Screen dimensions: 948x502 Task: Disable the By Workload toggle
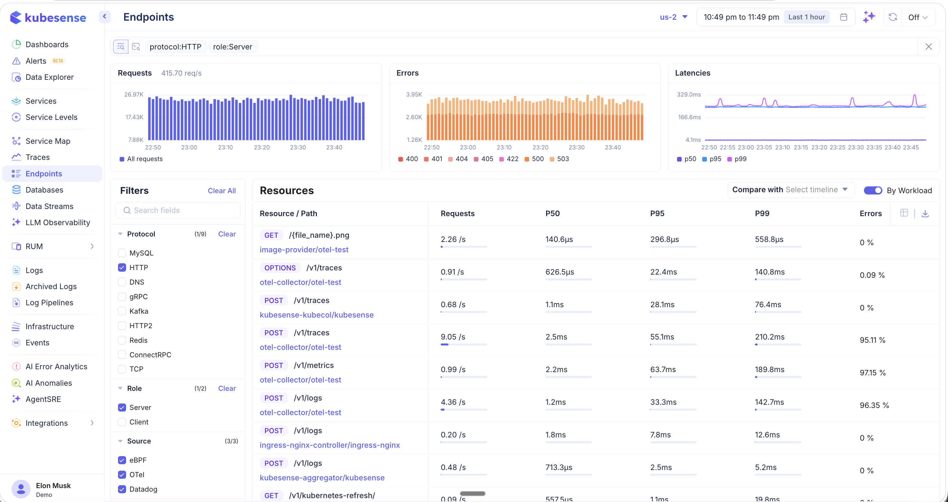point(873,190)
